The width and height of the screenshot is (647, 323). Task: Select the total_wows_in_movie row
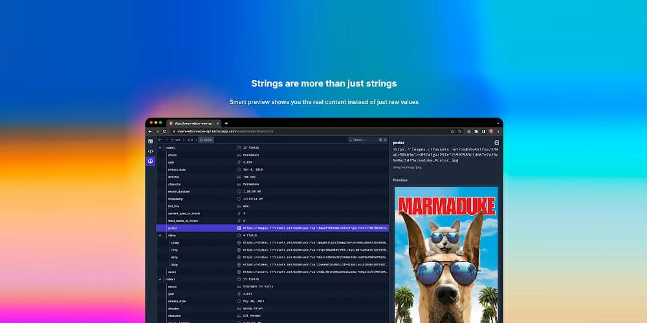click(273, 221)
